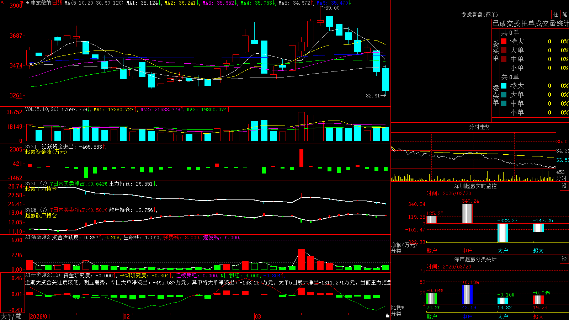
Task: Click the AI研究度2(10) indicator label
Action: click(x=43, y=275)
